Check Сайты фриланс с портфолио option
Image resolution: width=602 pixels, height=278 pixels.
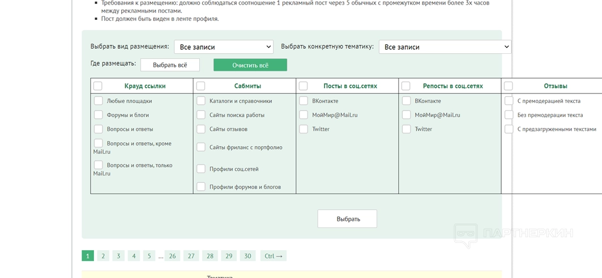coord(201,147)
